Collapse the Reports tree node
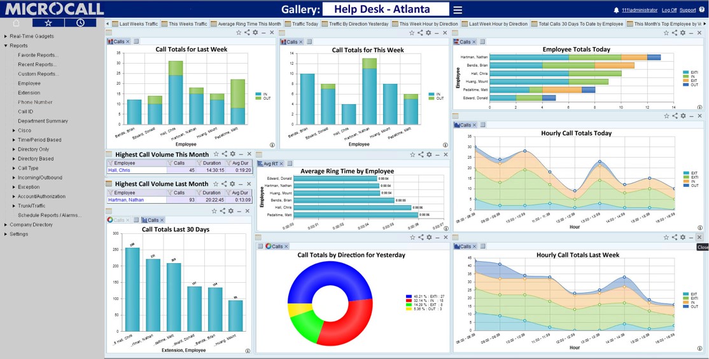The image size is (709, 359). [6, 46]
